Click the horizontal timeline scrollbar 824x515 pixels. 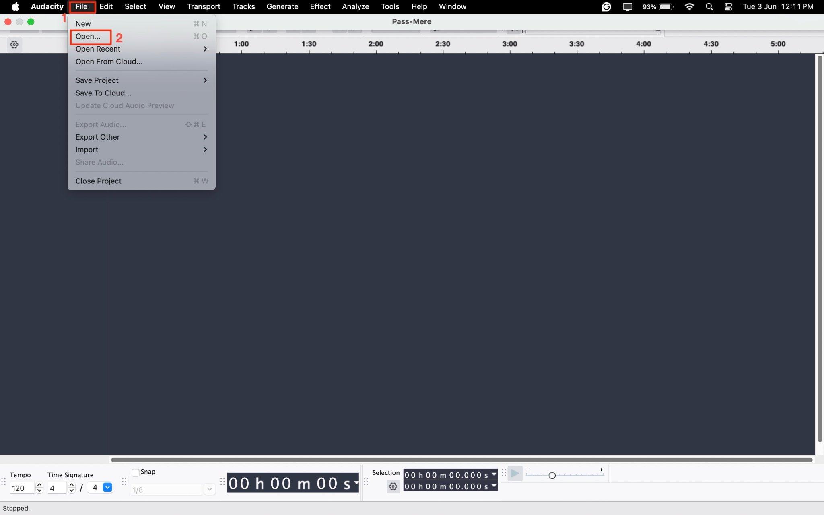pos(461,460)
